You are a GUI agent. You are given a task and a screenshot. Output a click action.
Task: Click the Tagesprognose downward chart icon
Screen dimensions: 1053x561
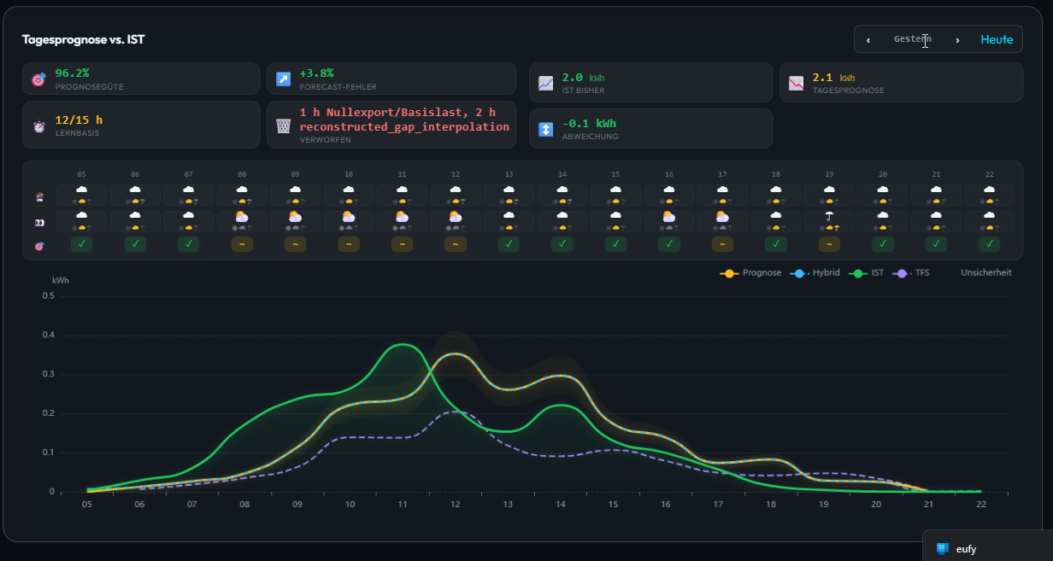pyautogui.click(x=797, y=84)
